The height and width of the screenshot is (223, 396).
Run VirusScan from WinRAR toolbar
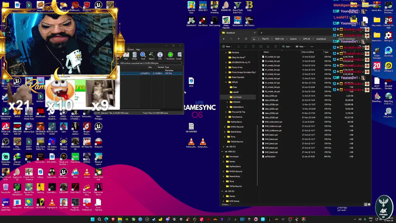coord(170,56)
